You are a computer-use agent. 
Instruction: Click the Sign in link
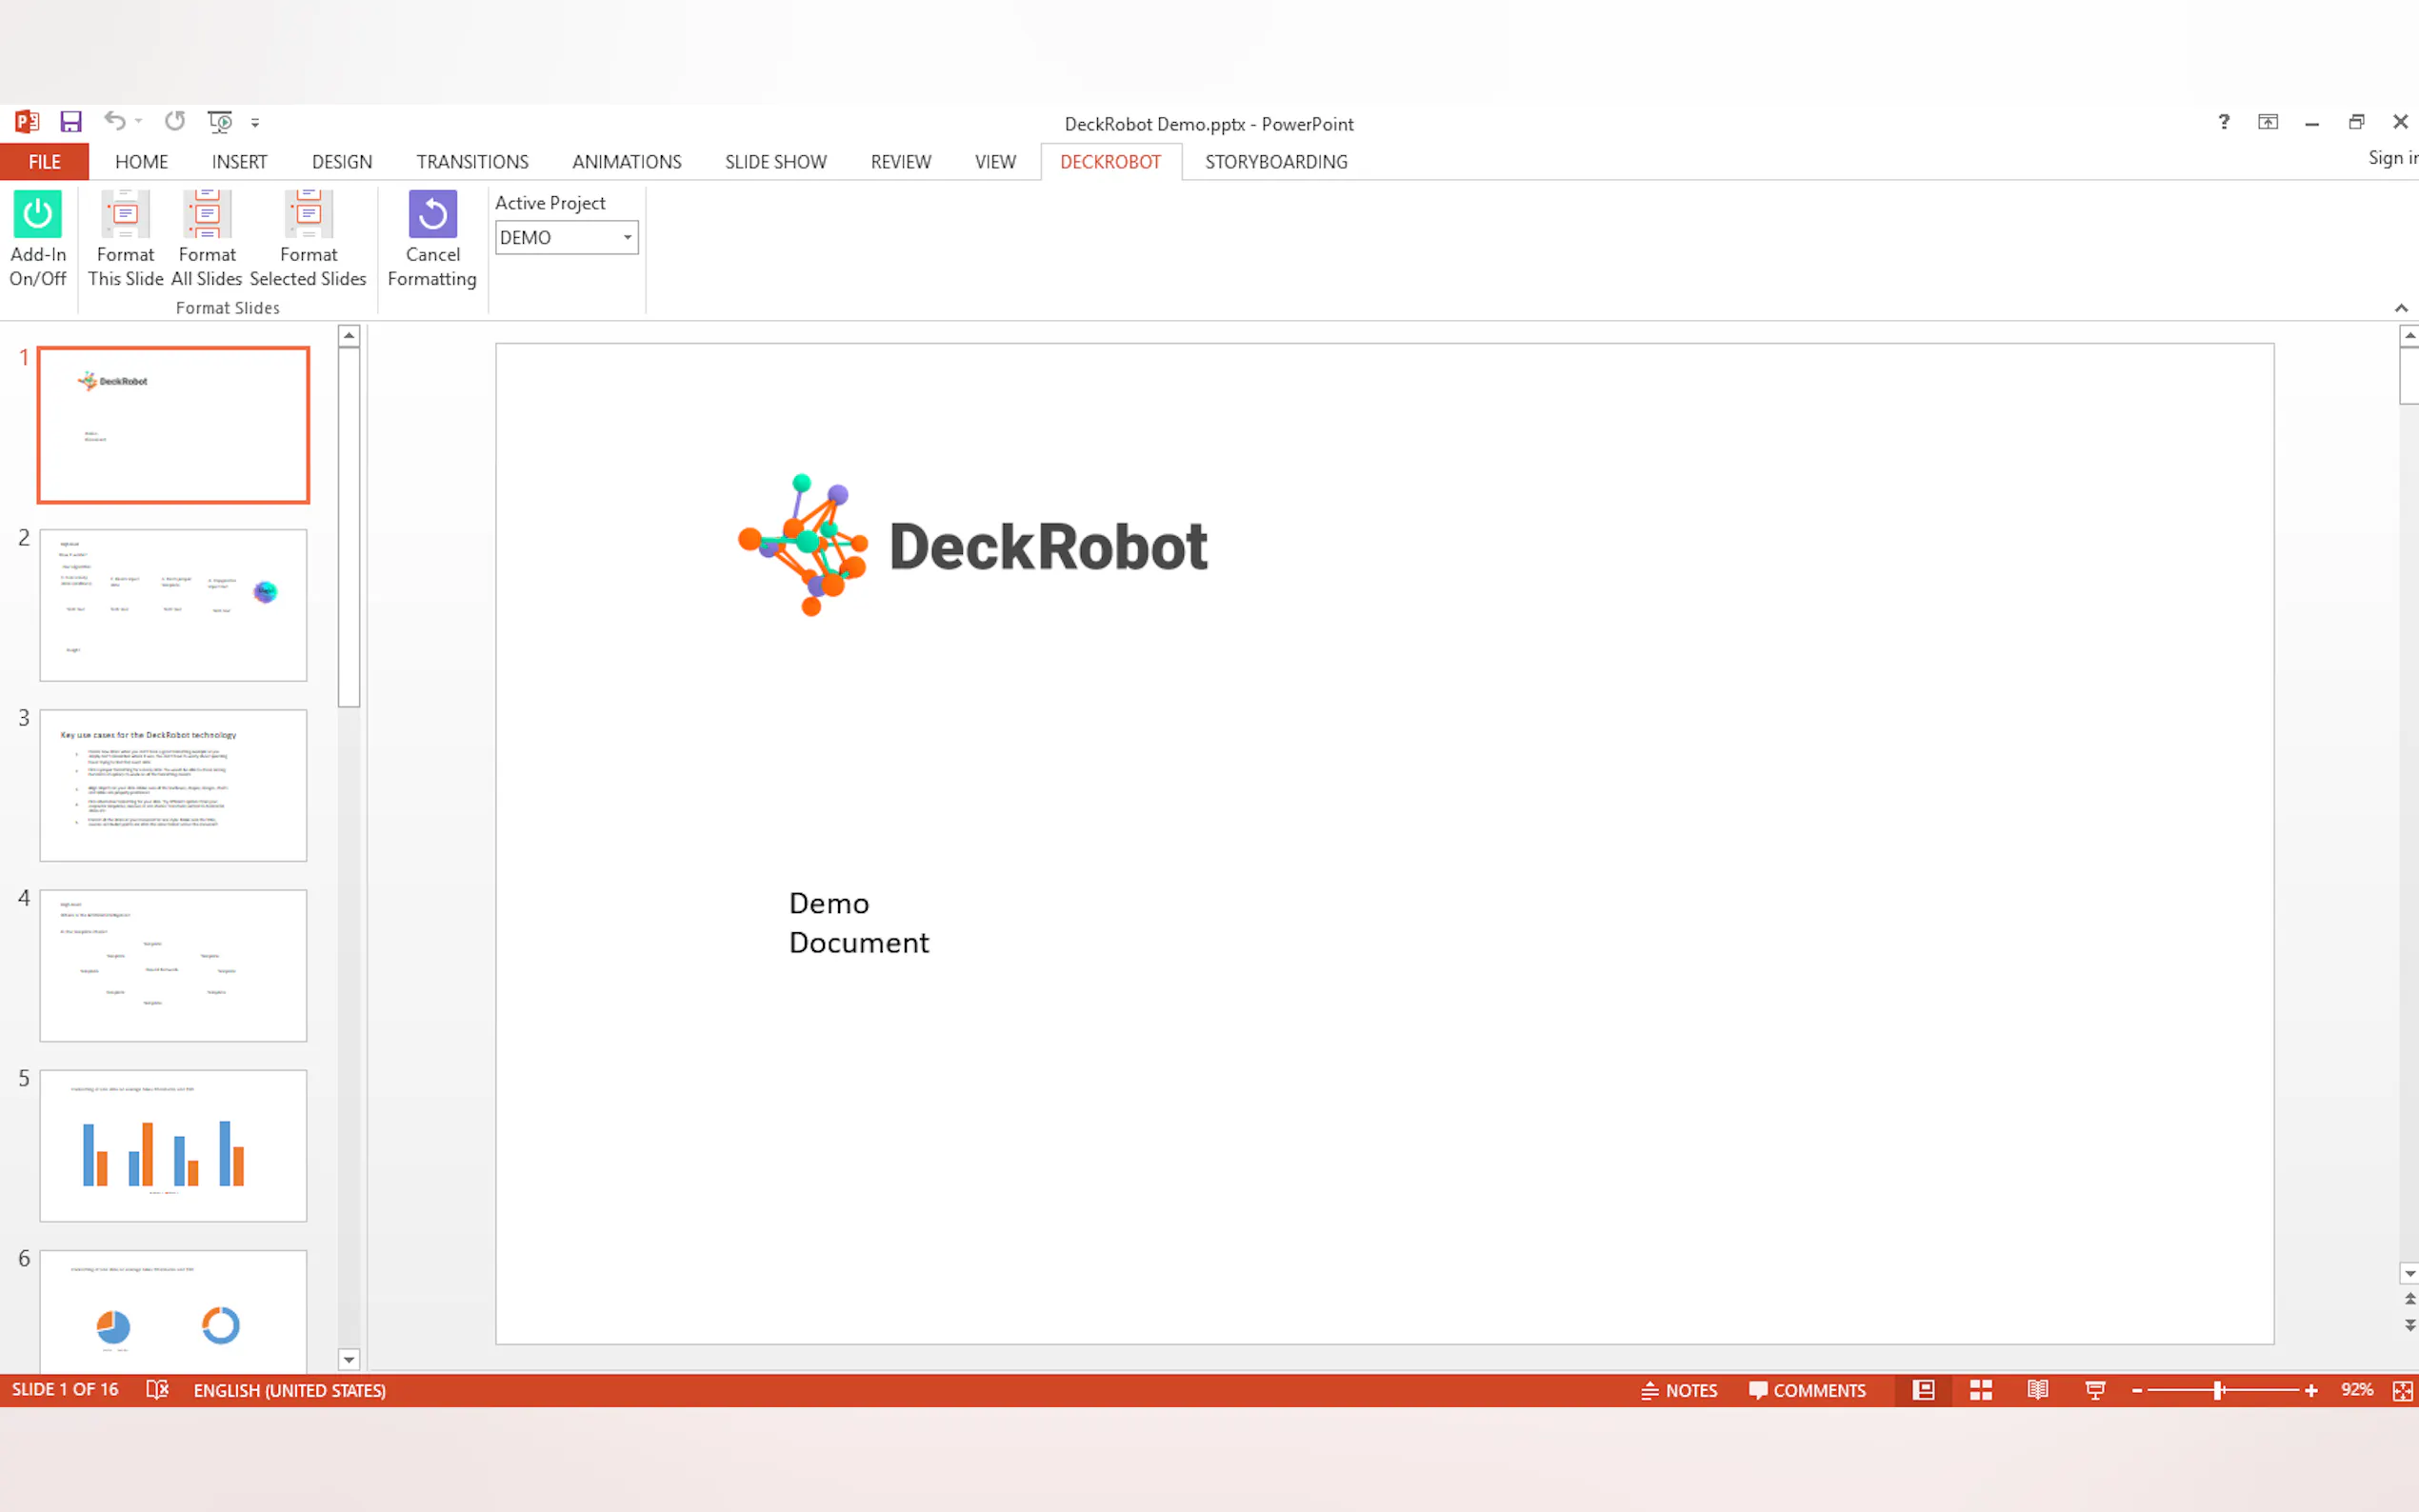(2391, 158)
